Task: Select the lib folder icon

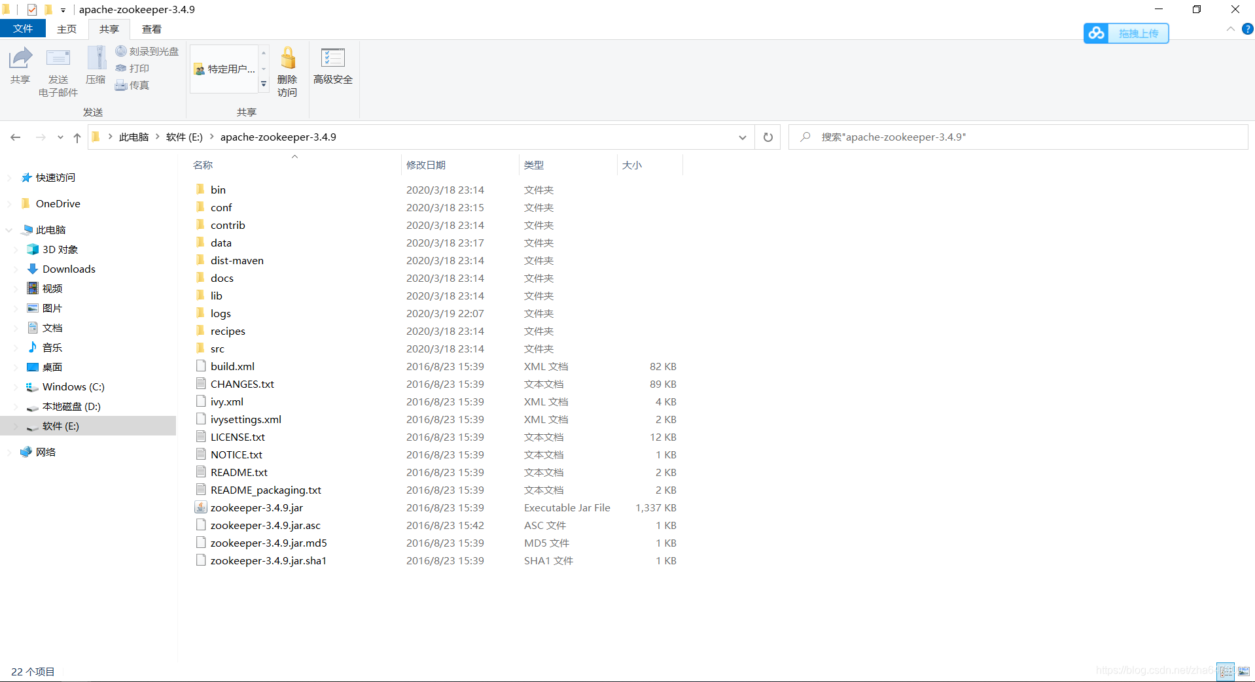Action: [x=200, y=296]
